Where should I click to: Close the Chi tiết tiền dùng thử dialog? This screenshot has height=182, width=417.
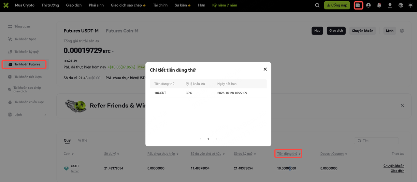[x=265, y=69]
